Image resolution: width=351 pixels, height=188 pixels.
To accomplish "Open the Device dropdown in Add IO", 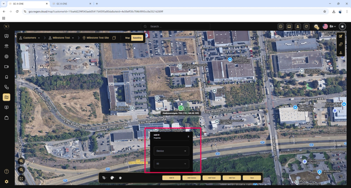I will pos(171,151).
